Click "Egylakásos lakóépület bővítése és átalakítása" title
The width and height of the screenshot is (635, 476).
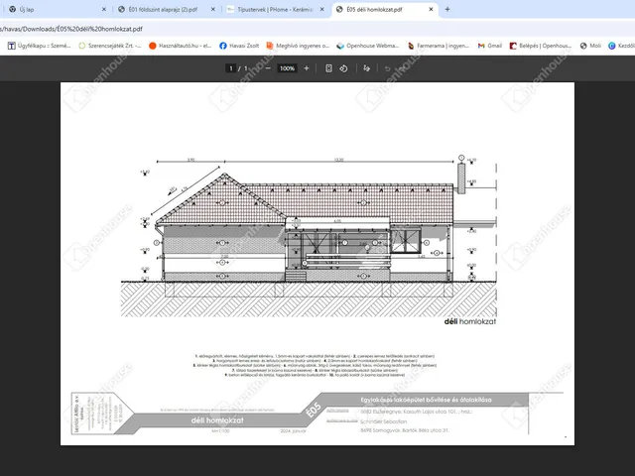point(426,400)
